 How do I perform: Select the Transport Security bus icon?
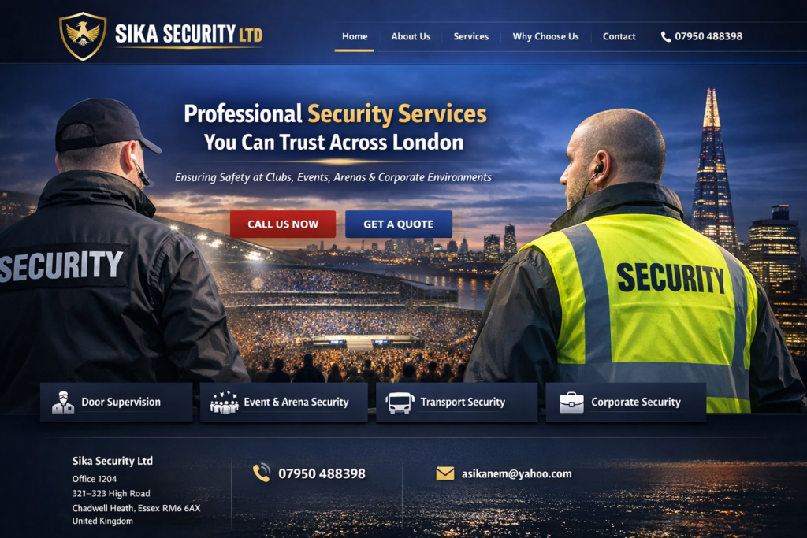coord(400,403)
